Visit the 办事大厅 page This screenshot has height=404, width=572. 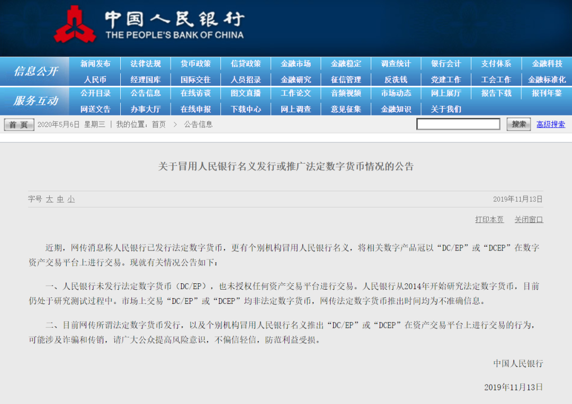coord(146,109)
